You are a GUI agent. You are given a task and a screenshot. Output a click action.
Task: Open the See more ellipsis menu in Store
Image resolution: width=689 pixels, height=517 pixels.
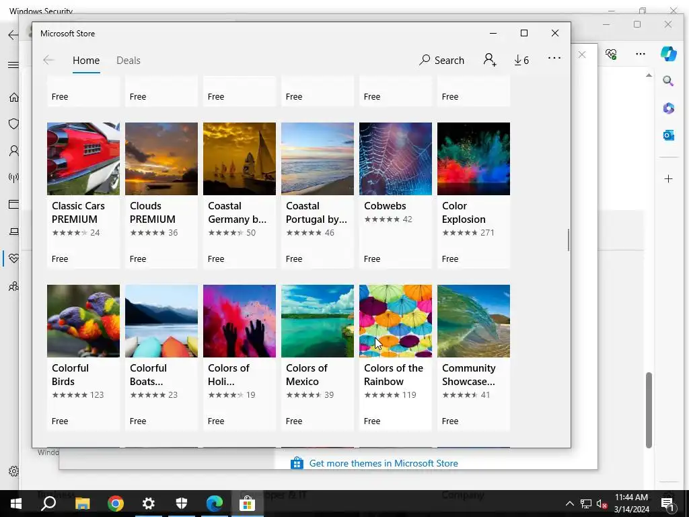tap(554, 58)
